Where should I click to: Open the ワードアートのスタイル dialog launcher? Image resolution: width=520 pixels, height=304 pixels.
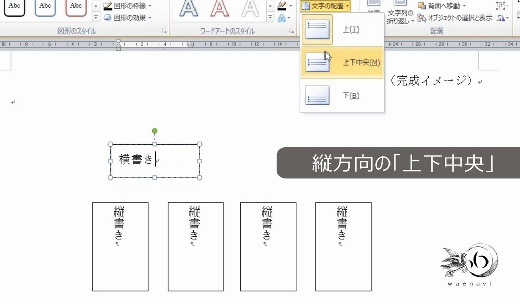tap(291, 30)
